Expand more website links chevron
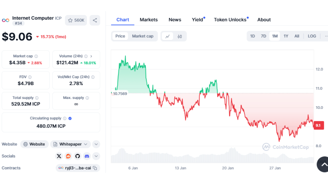Viewport: 328px width, 184px height. pyautogui.click(x=96, y=144)
